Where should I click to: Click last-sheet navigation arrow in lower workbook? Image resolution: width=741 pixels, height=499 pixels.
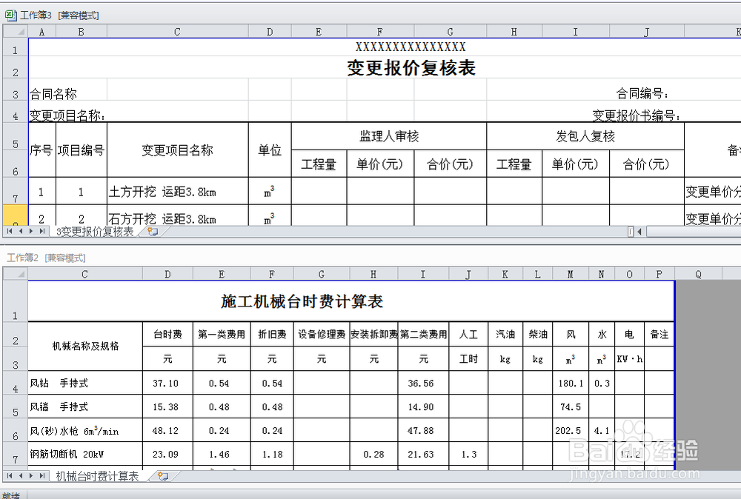pyautogui.click(x=42, y=475)
